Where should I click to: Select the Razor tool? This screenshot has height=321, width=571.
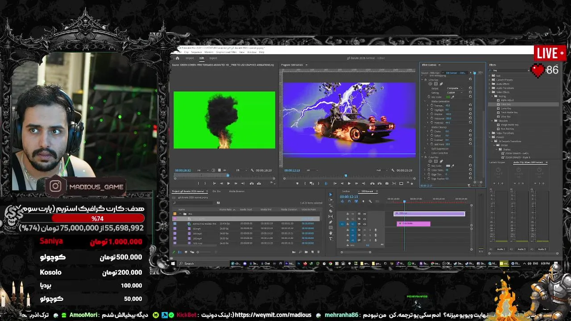(x=331, y=211)
